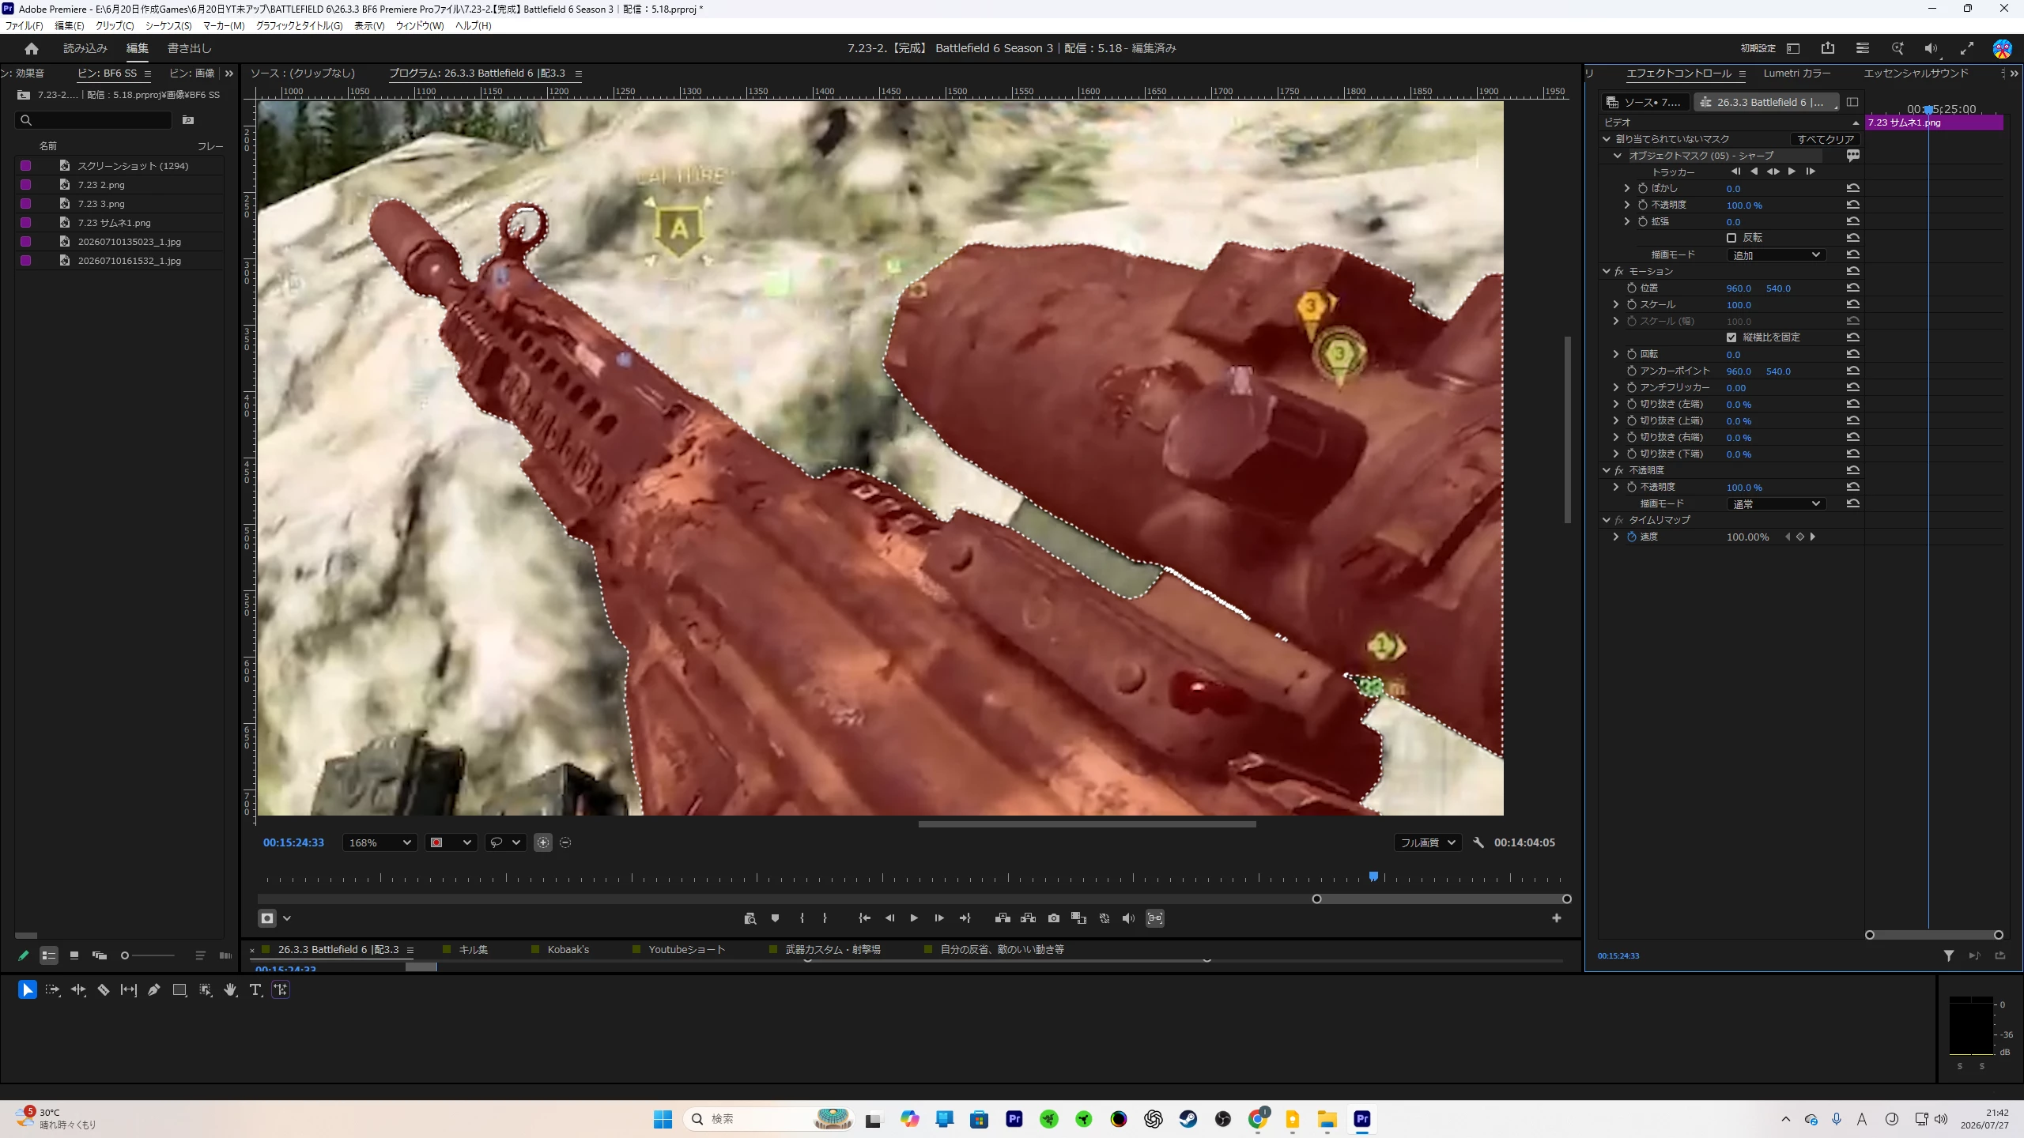This screenshot has width=2024, height=1138.
Task: Toggle animation stopwatch for 位置
Action: (1631, 288)
